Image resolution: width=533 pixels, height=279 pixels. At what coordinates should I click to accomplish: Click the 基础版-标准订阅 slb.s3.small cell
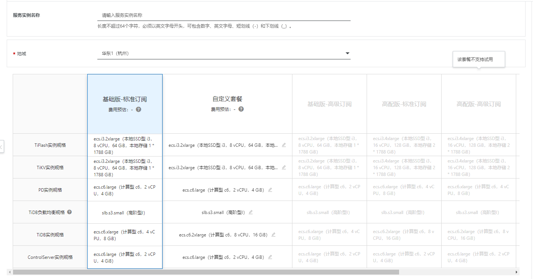pos(125,212)
